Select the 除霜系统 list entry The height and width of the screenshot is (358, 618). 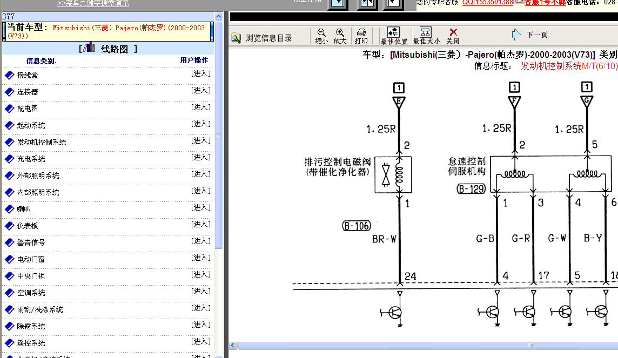(31, 327)
